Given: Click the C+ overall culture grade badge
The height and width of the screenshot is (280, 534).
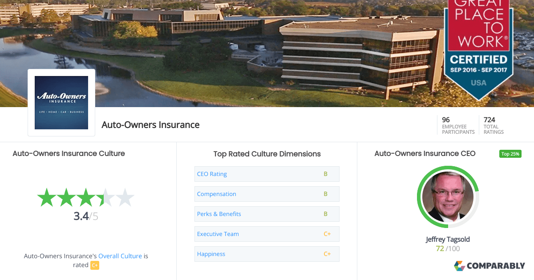Looking at the screenshot, I should [x=95, y=265].
